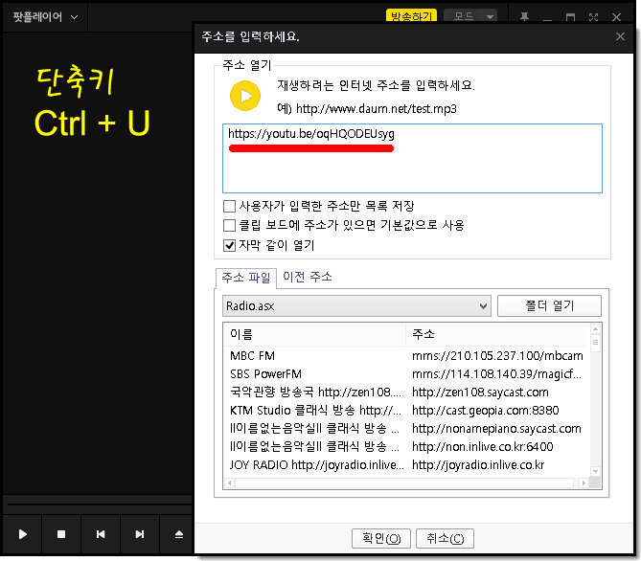641x561 pixels.
Task: Select the 국악관향 방송국 row
Action: (407, 393)
